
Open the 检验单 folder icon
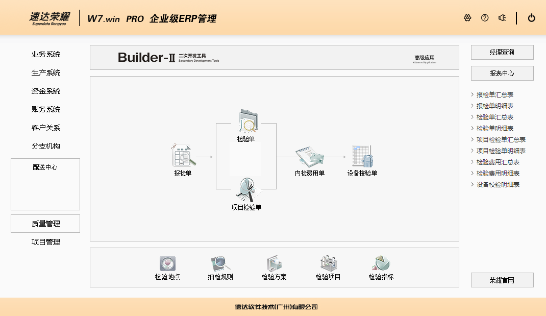pyautogui.click(x=246, y=121)
